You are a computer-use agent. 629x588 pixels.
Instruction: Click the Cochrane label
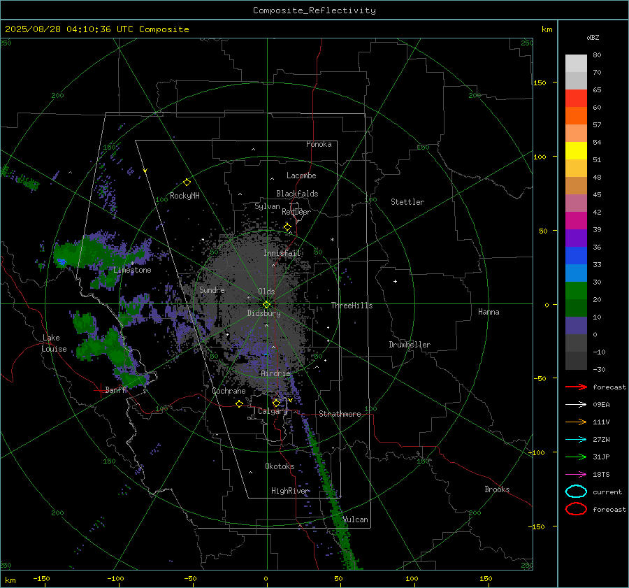[x=229, y=391]
